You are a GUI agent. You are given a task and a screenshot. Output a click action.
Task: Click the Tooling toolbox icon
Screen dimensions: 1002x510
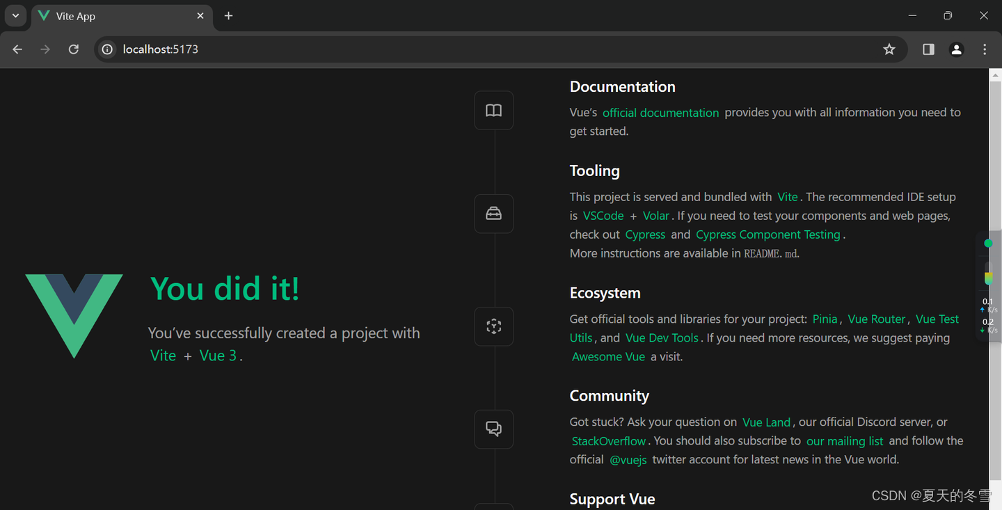tap(493, 214)
